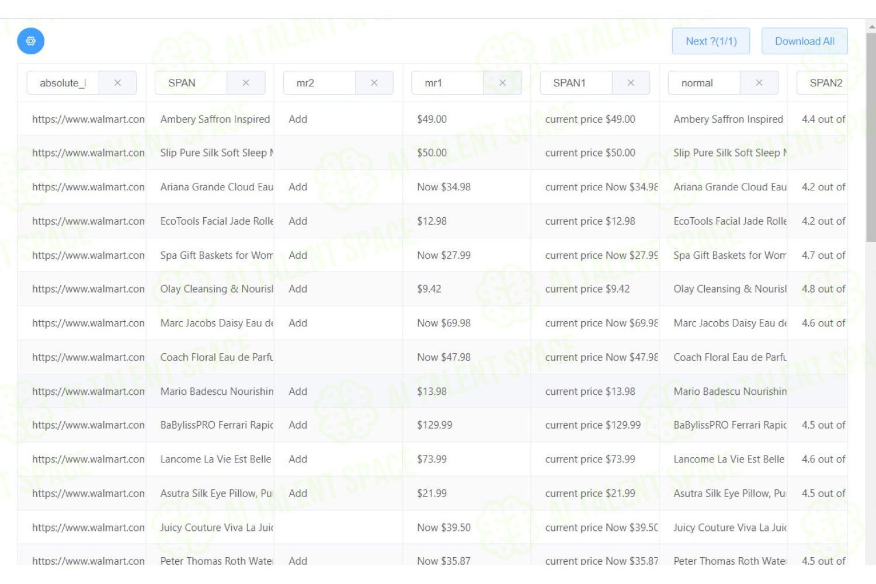The height and width of the screenshot is (584, 876).
Task: Edit the normal column name field
Action: 704,83
